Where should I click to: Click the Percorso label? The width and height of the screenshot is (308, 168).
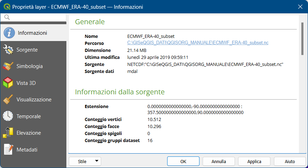click(94, 43)
